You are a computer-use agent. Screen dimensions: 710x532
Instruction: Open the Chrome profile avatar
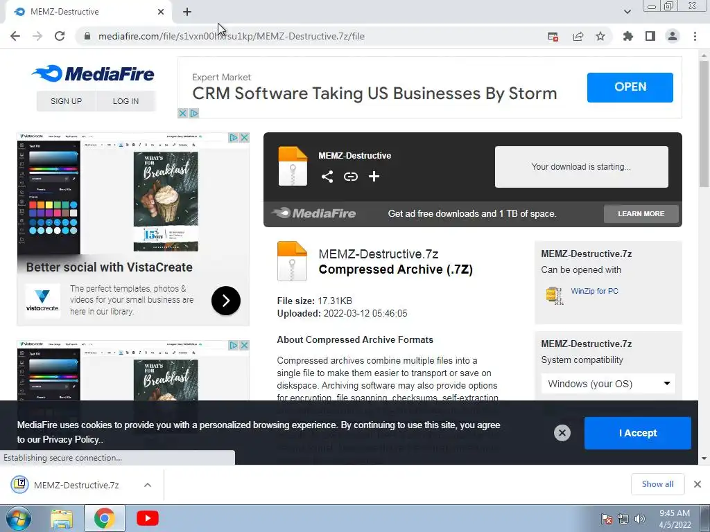pos(673,36)
